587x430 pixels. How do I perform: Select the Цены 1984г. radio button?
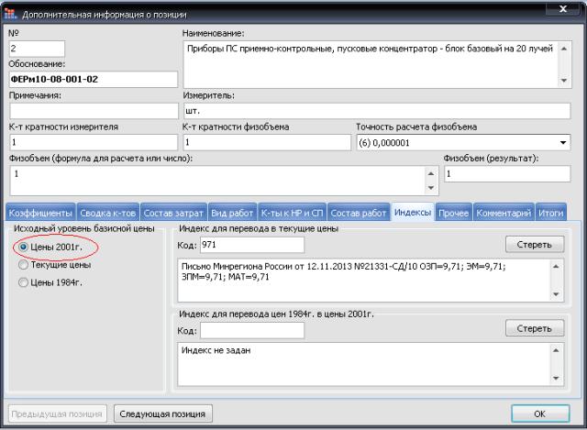(x=23, y=282)
